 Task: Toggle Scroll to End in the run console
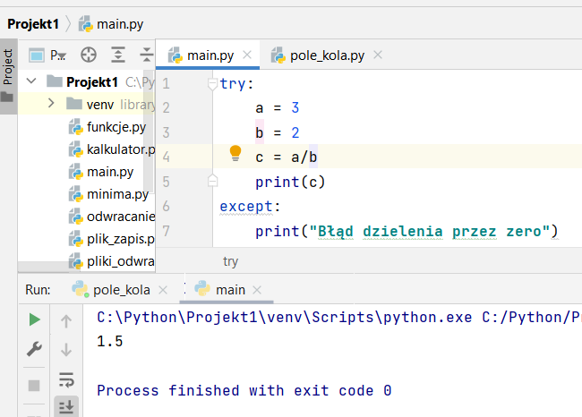[x=66, y=406]
